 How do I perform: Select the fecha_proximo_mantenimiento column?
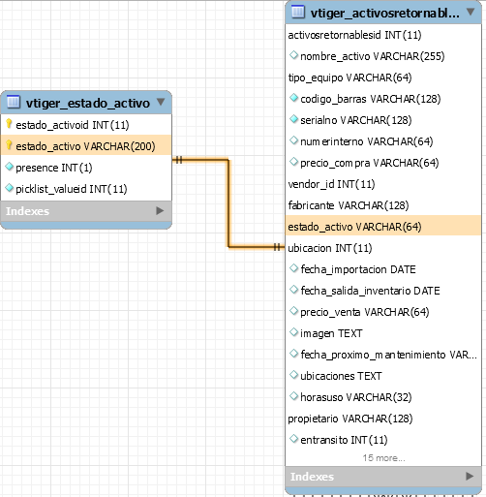(x=383, y=355)
